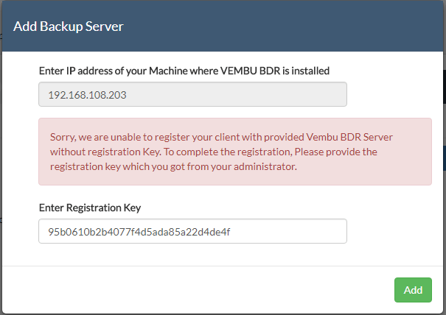This screenshot has height=315, width=446.
Task: Click the dark blue dialog header bar
Action: pos(223,26)
